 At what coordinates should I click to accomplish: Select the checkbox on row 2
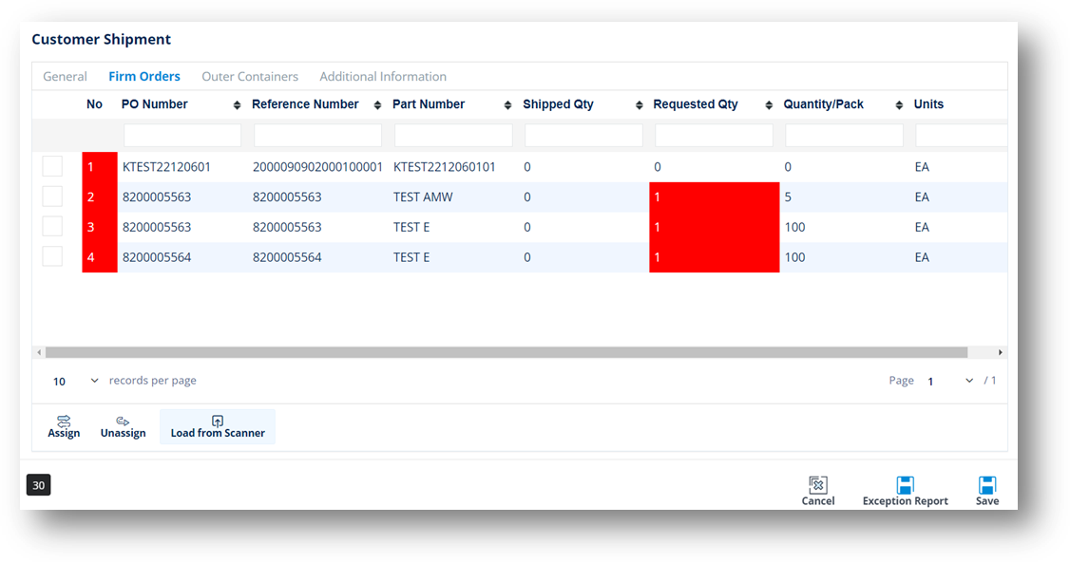point(52,196)
